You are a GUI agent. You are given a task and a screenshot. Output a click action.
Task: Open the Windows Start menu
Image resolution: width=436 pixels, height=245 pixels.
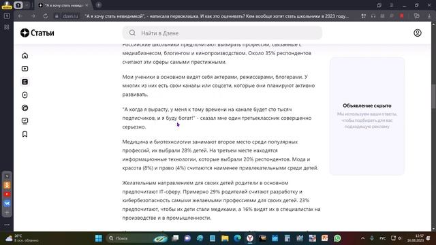pos(98,238)
